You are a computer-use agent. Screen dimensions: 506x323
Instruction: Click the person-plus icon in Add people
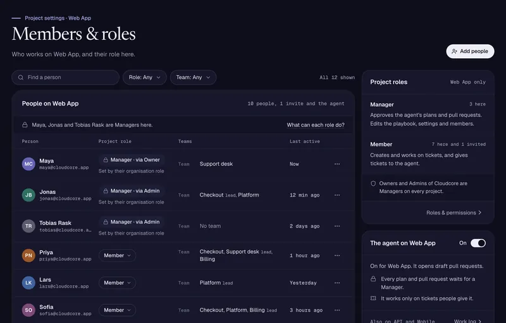(454, 51)
